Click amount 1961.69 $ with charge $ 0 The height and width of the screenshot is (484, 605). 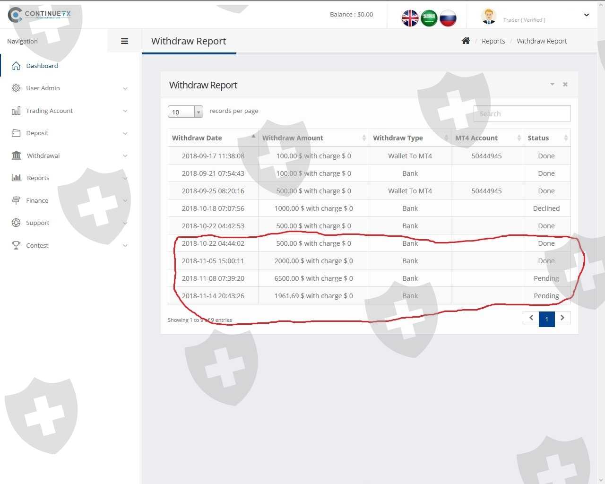coord(314,296)
